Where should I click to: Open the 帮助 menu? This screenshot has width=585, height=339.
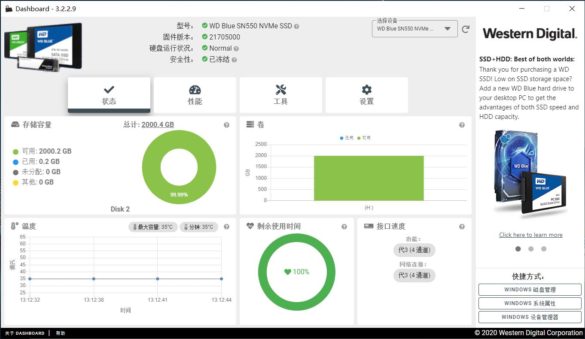pyautogui.click(x=61, y=333)
